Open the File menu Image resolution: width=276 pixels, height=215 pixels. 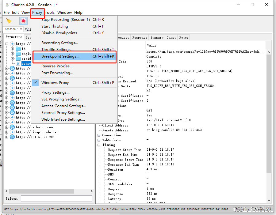tap(6, 13)
